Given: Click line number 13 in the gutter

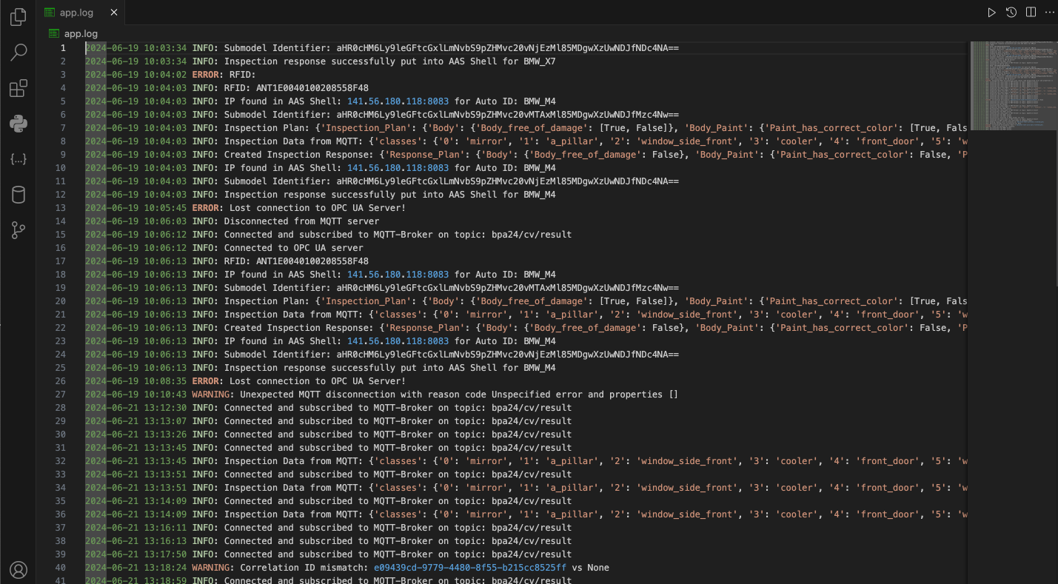Looking at the screenshot, I should [61, 208].
